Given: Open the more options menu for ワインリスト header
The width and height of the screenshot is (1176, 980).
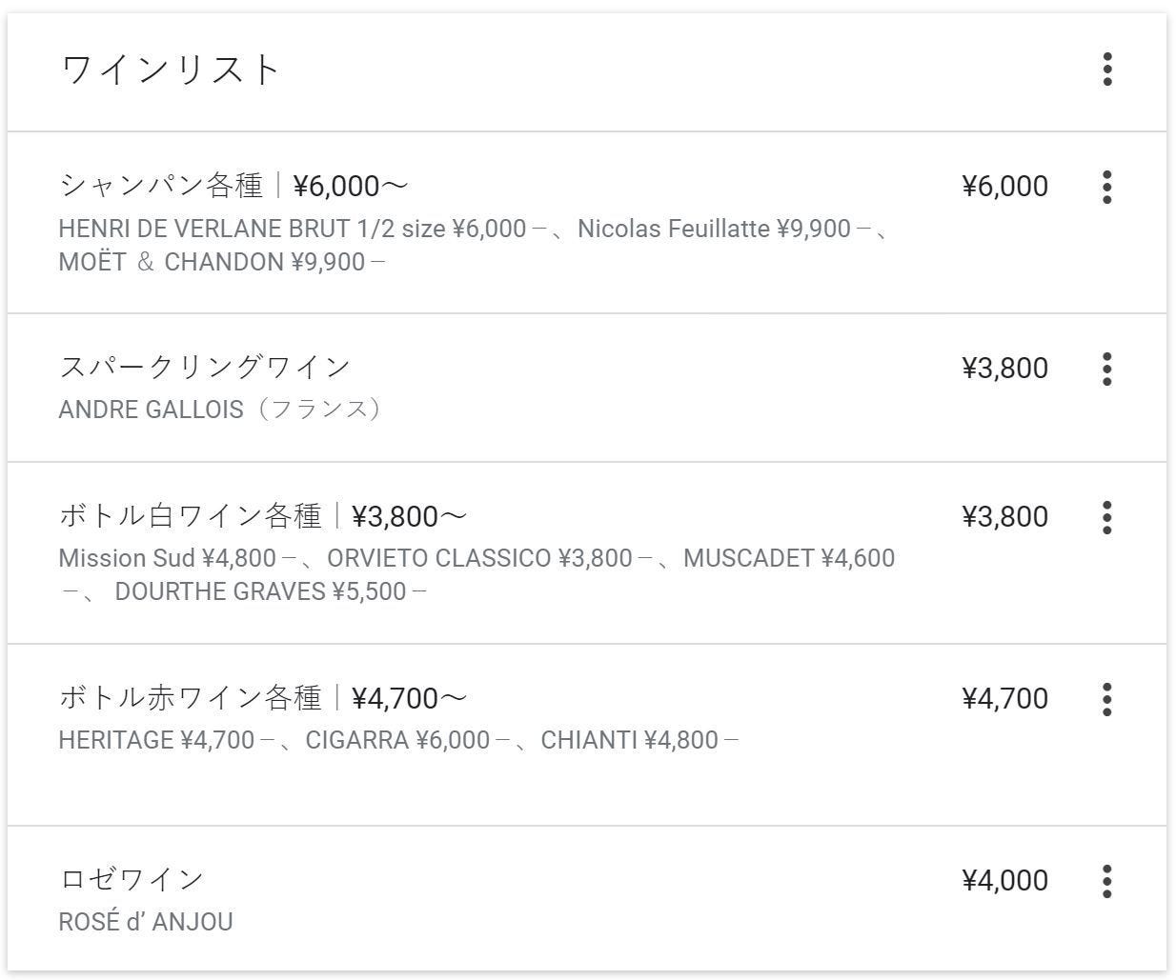Looking at the screenshot, I should (x=1106, y=70).
